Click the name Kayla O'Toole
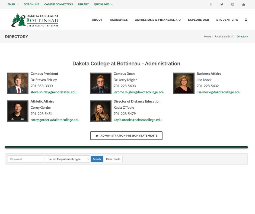 point(124,108)
